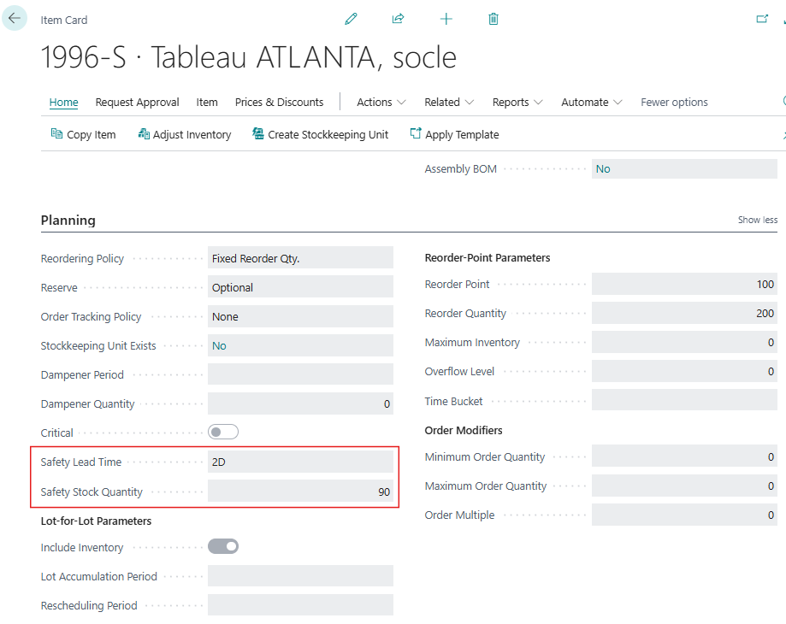The image size is (786, 624).
Task: Select the Reserve field
Action: 300,287
